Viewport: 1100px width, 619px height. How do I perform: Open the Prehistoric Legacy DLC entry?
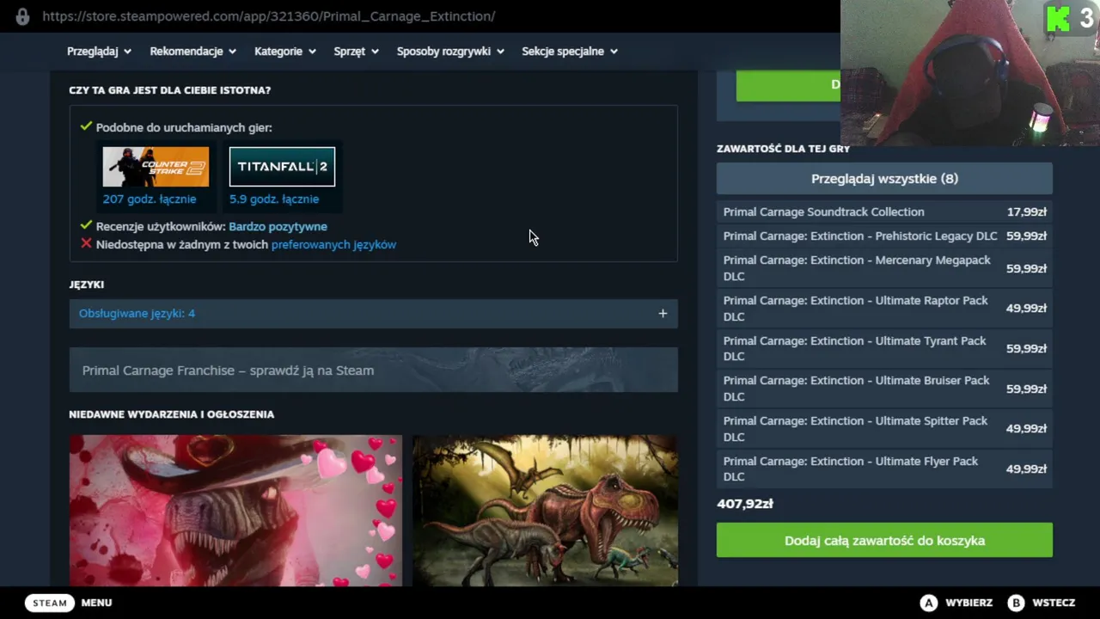click(x=884, y=236)
